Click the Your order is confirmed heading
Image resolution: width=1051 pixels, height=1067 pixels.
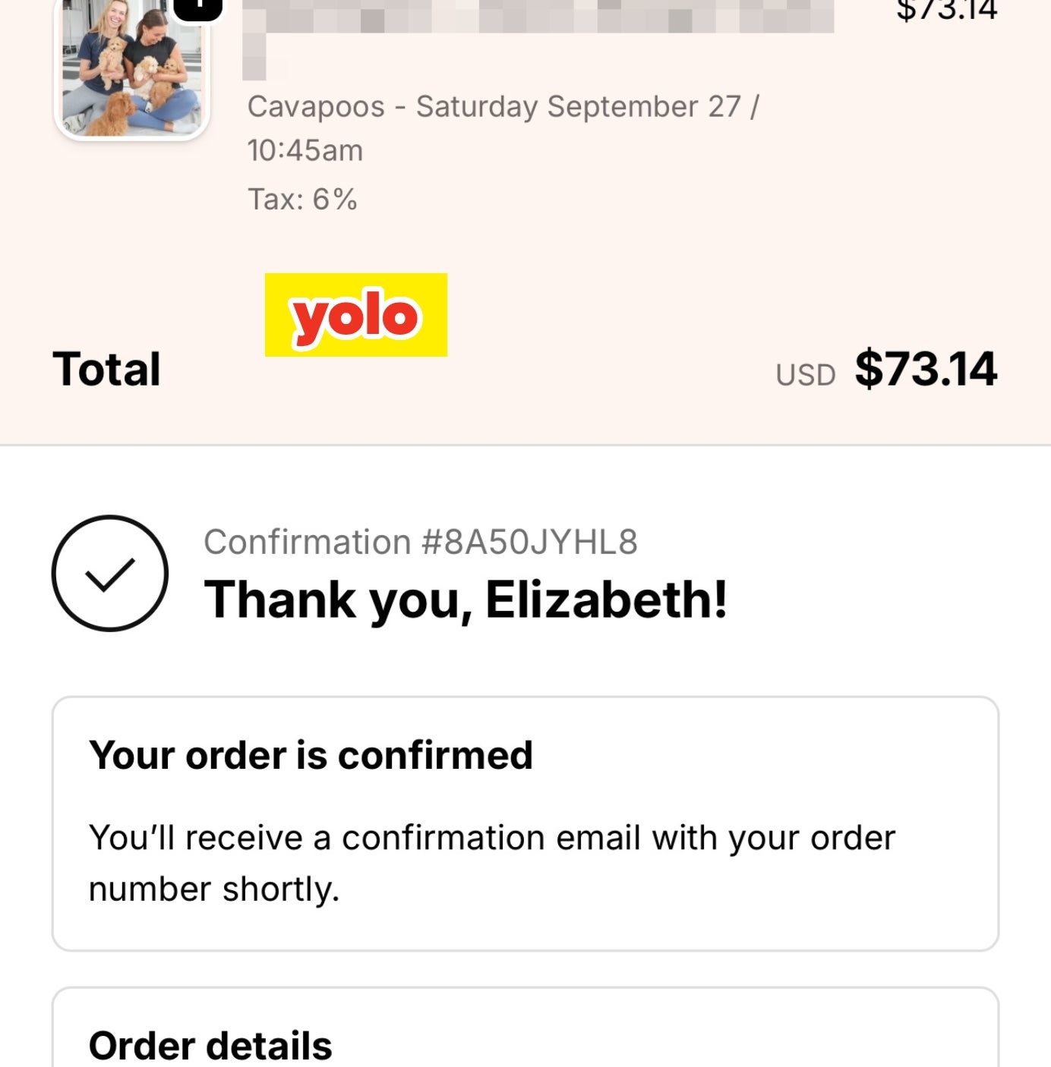(x=311, y=755)
